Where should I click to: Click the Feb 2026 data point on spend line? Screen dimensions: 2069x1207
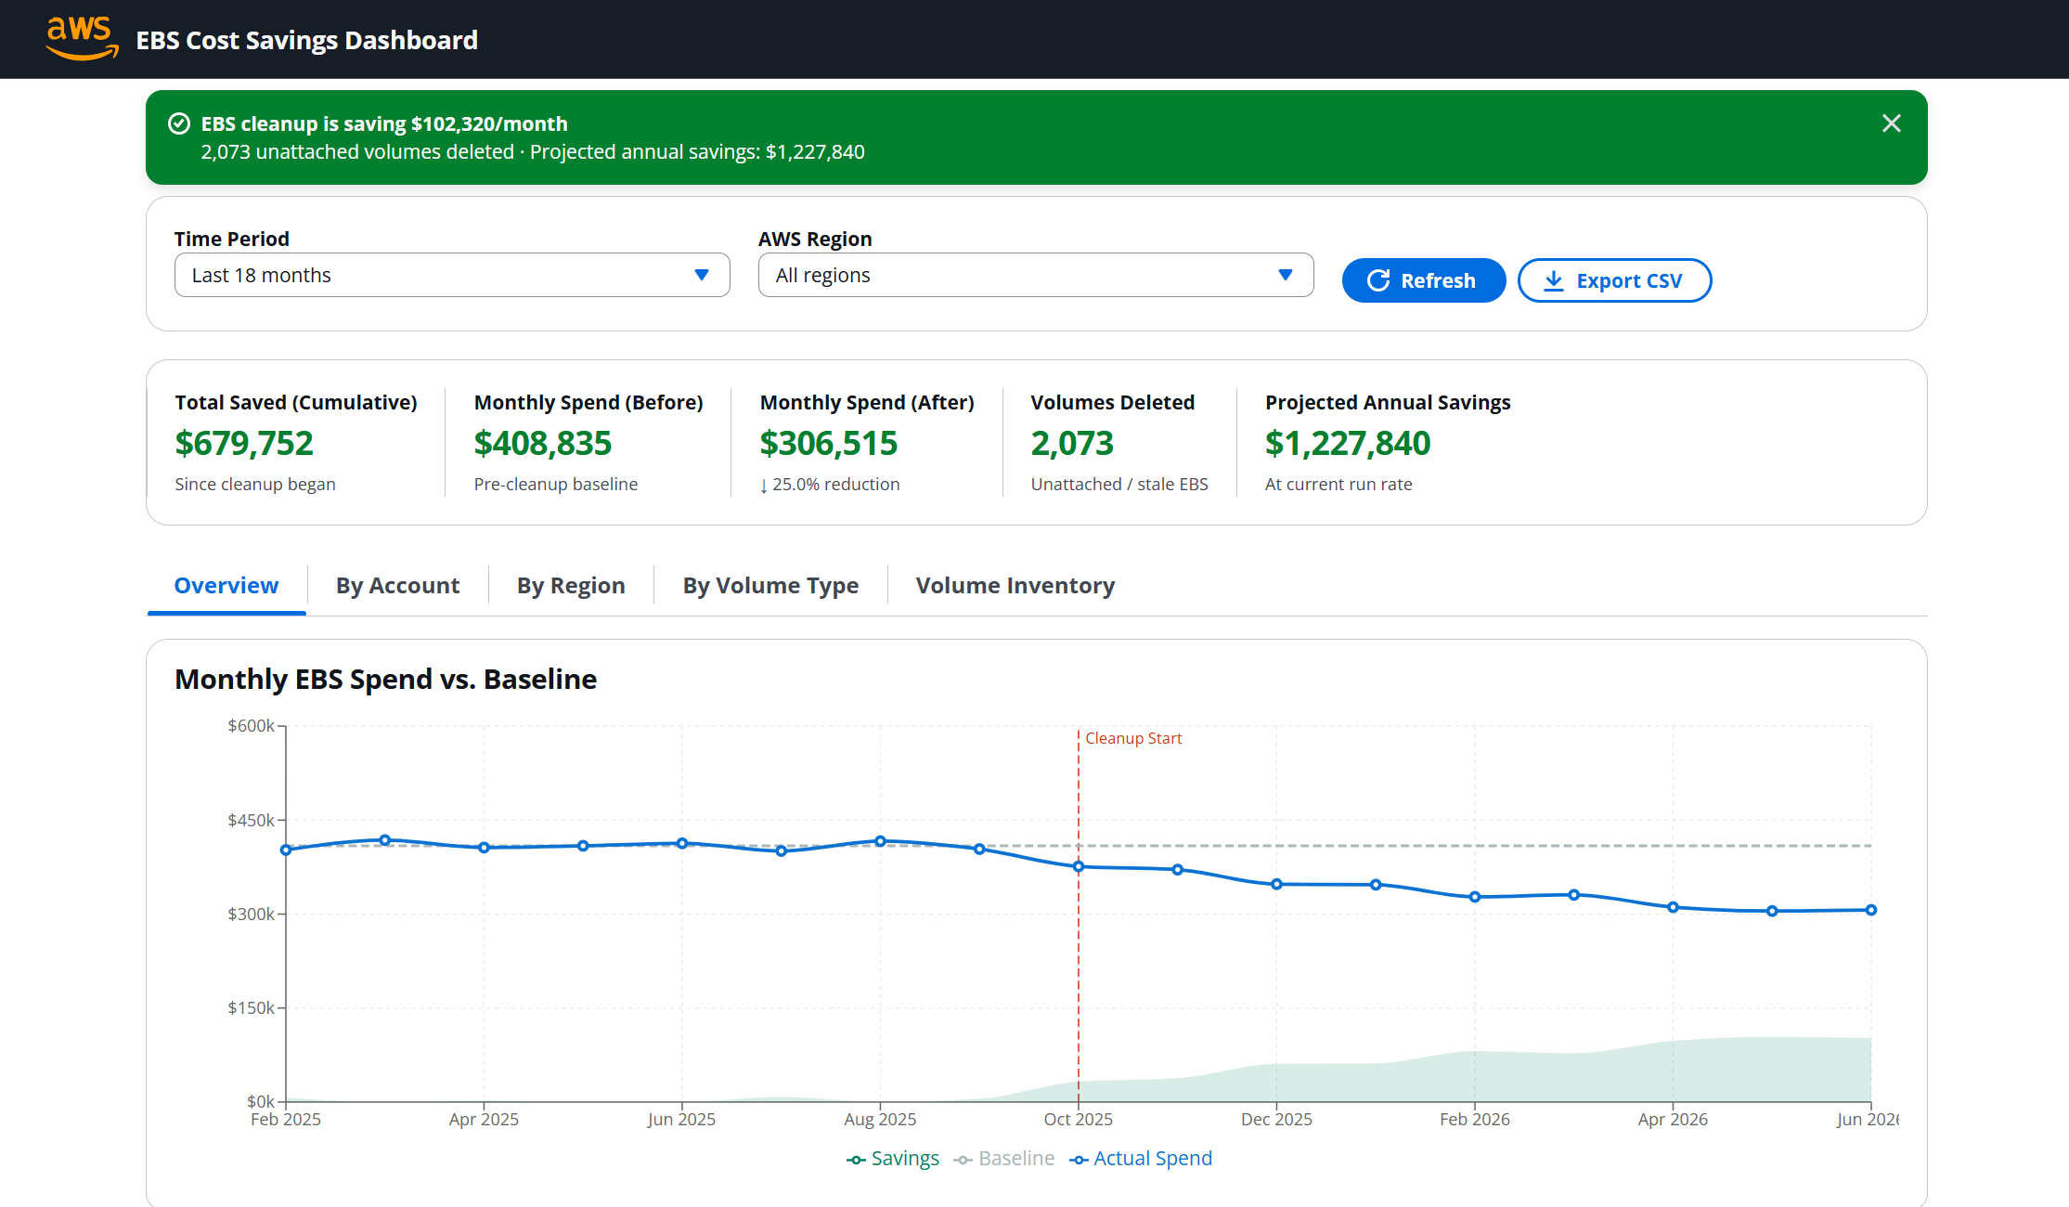click(1475, 897)
